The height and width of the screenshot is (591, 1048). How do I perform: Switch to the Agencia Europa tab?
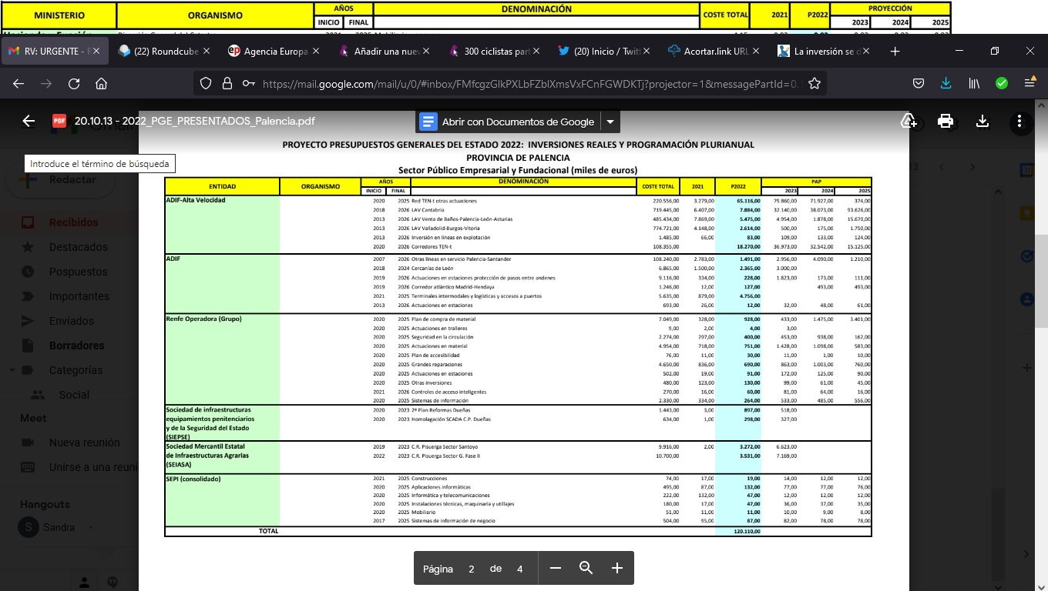coord(275,52)
